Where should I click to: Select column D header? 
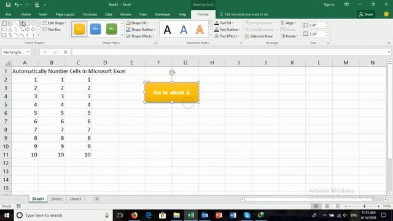click(x=105, y=63)
